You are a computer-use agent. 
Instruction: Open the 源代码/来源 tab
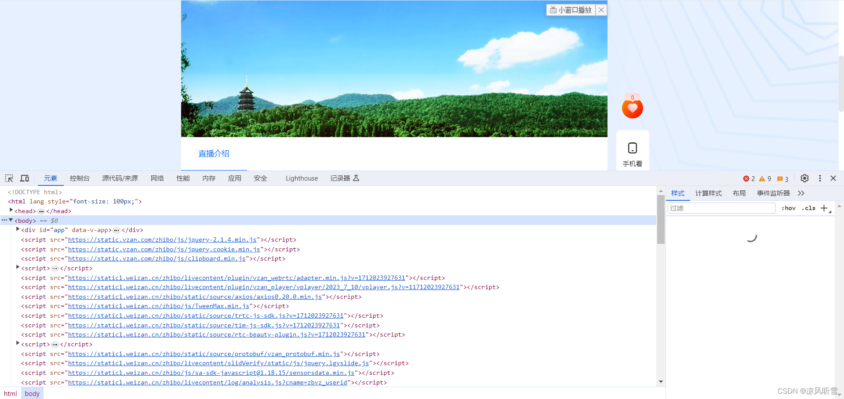[x=120, y=178]
